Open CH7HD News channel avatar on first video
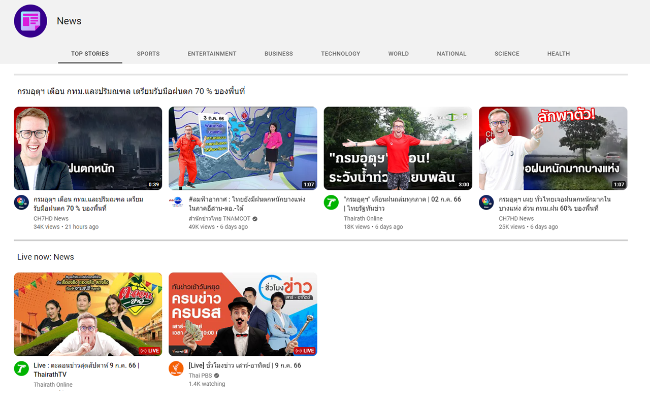 21,202
